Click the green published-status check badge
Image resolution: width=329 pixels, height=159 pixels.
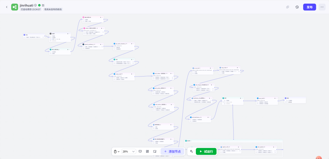39,5
